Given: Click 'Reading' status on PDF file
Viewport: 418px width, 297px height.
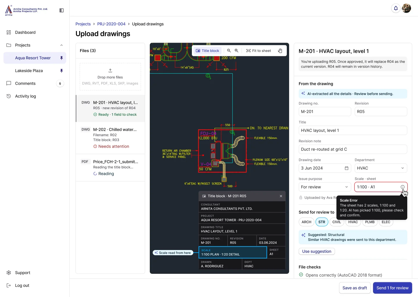Looking at the screenshot, I should click(104, 174).
